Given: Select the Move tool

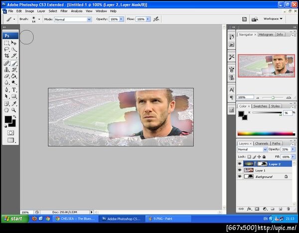Looking at the screenshot, I should 14,43.
